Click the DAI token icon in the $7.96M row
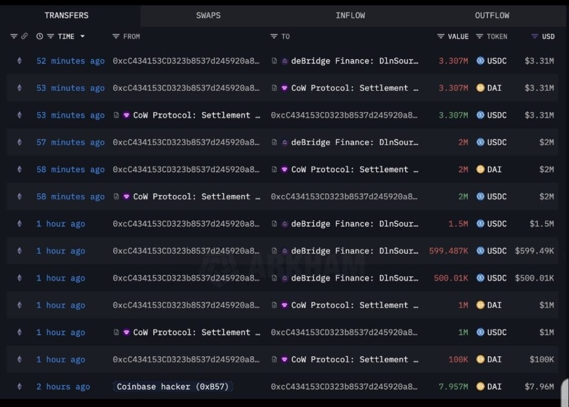The image size is (569, 407). coord(480,386)
